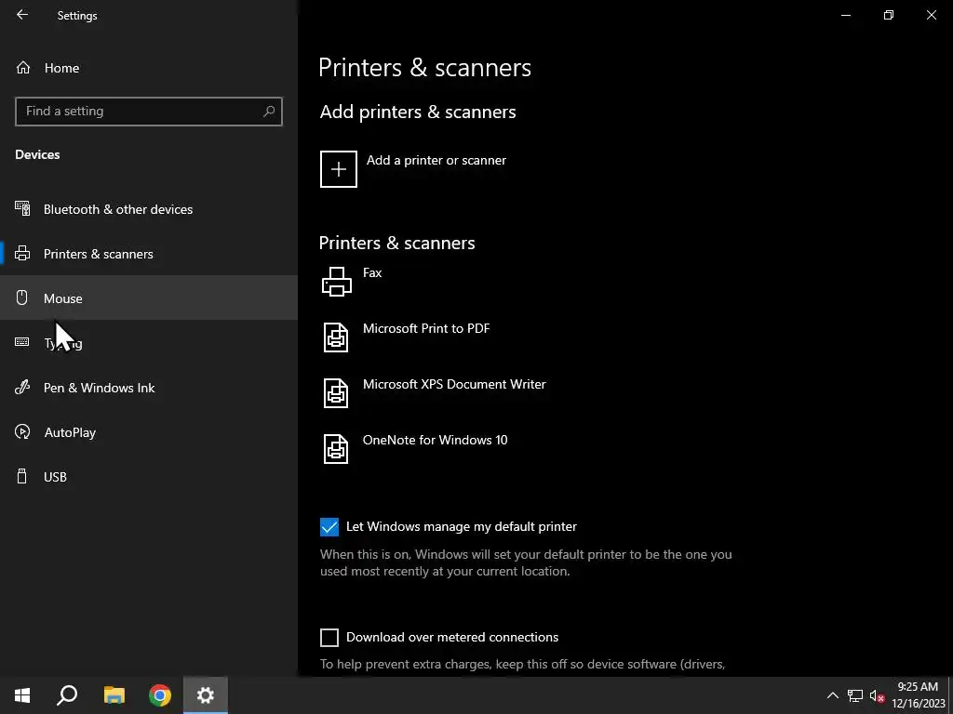This screenshot has height=714, width=953.
Task: Open taskbar Search
Action: pyautogui.click(x=67, y=695)
